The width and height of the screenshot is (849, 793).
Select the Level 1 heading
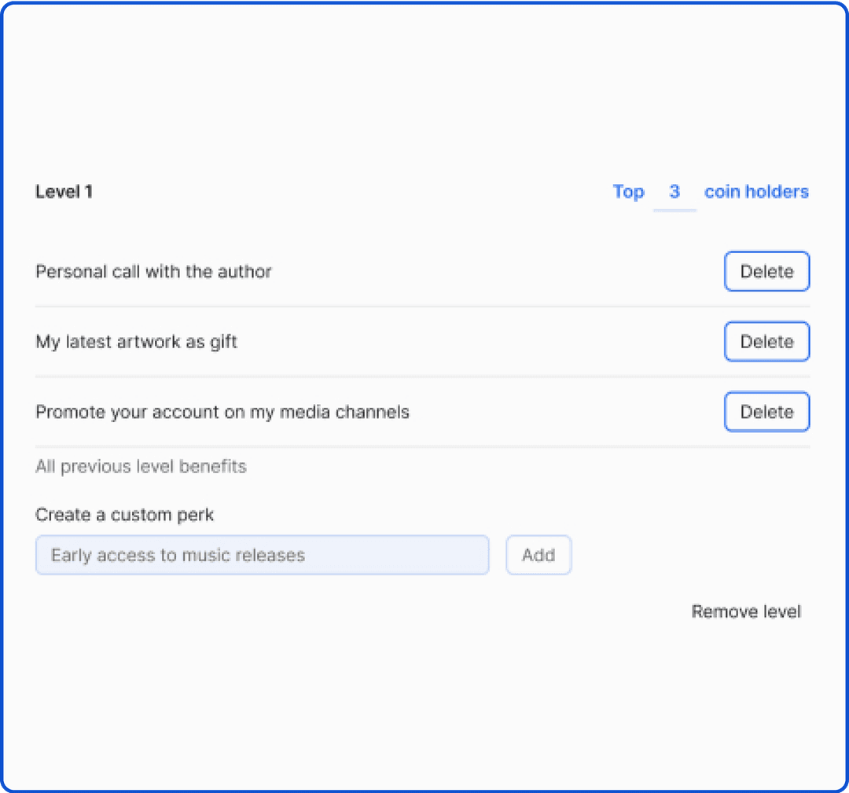click(x=64, y=192)
